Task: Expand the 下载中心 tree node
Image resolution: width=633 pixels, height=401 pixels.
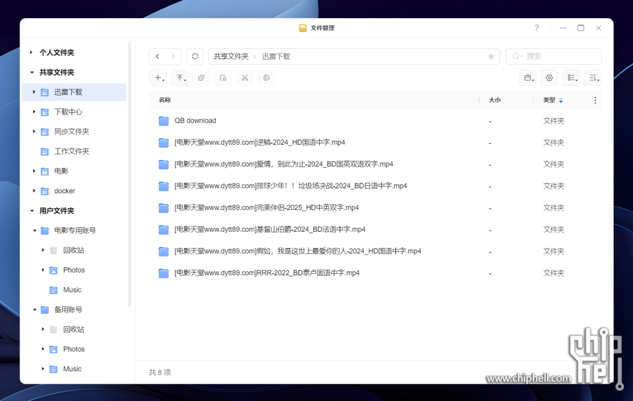Action: pos(34,112)
